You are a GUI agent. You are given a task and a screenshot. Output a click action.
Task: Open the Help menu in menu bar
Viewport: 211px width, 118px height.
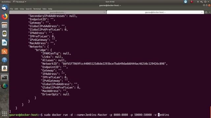pos(50,9)
